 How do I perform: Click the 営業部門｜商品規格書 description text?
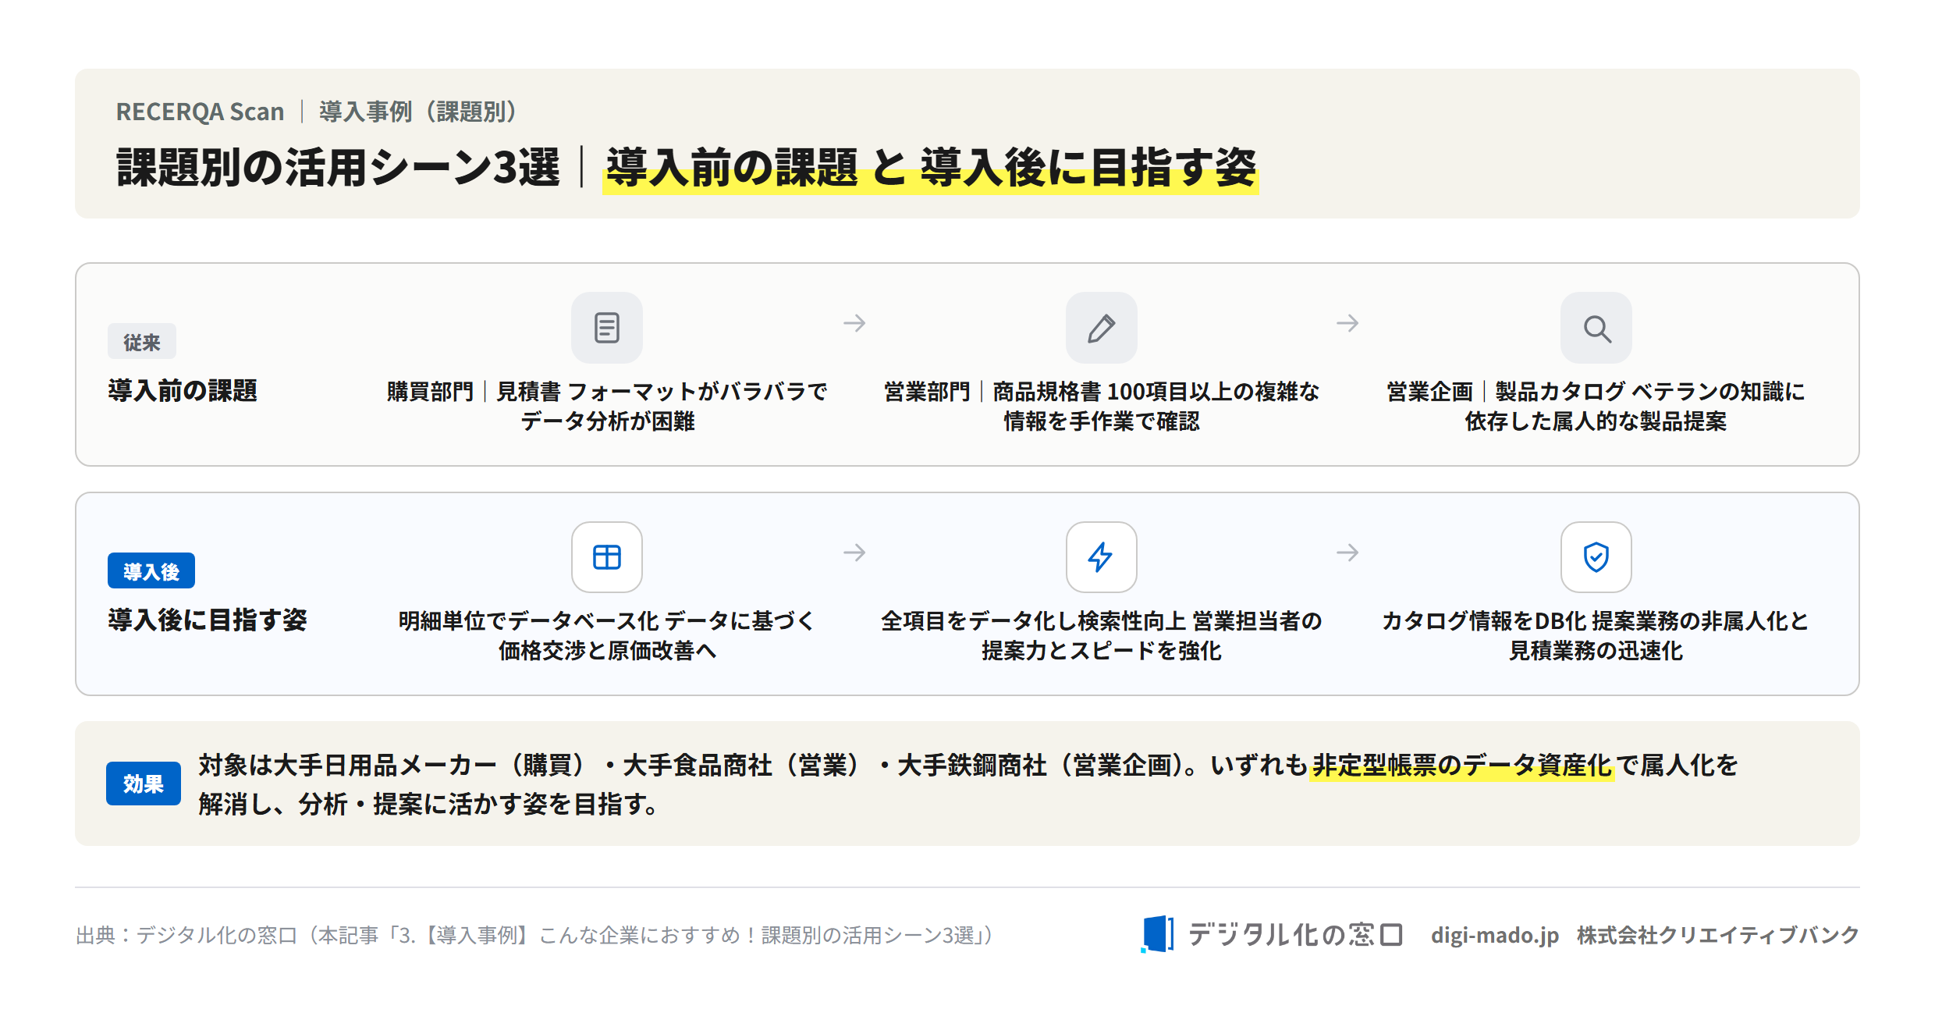(1101, 406)
